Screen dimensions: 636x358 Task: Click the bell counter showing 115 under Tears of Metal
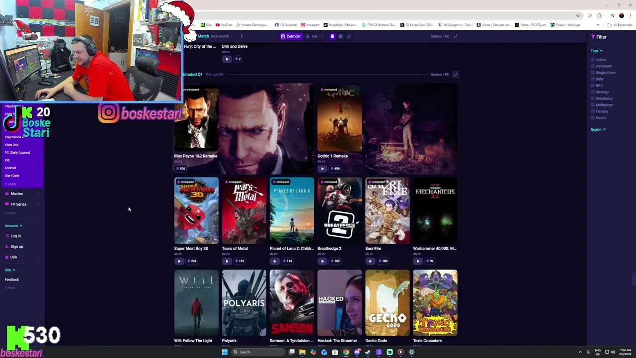(239, 261)
